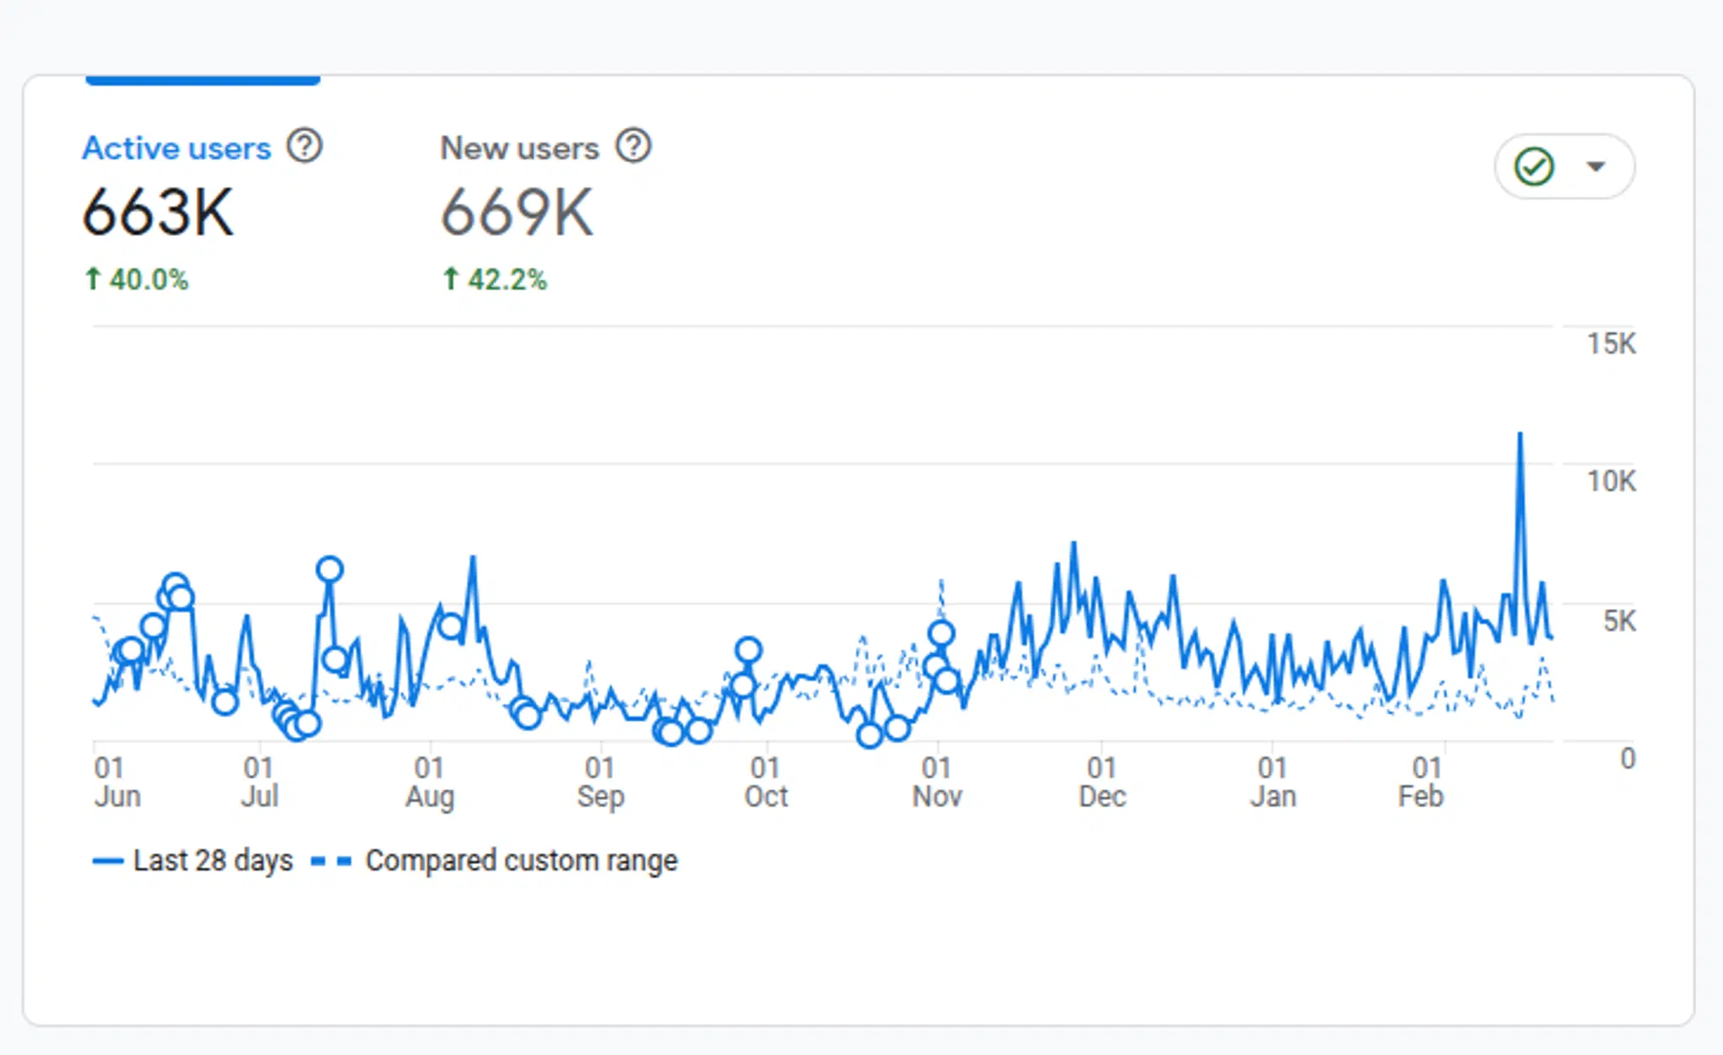This screenshot has width=1723, height=1055.
Task: Click the Active users help question mark icon
Action: coord(306,146)
